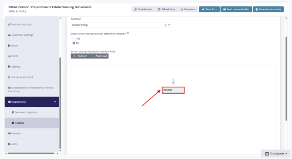Click sidebar horizontal scroll right arrow
Screen dimensions: 292x159
58,153
